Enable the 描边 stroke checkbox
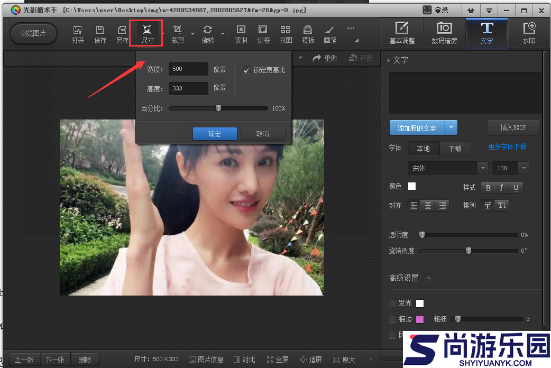Viewport: 551px width, 368px height. tap(392, 319)
